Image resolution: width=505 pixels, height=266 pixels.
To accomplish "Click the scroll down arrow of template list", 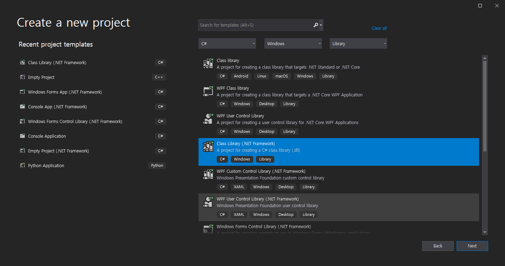I will click(485, 232).
